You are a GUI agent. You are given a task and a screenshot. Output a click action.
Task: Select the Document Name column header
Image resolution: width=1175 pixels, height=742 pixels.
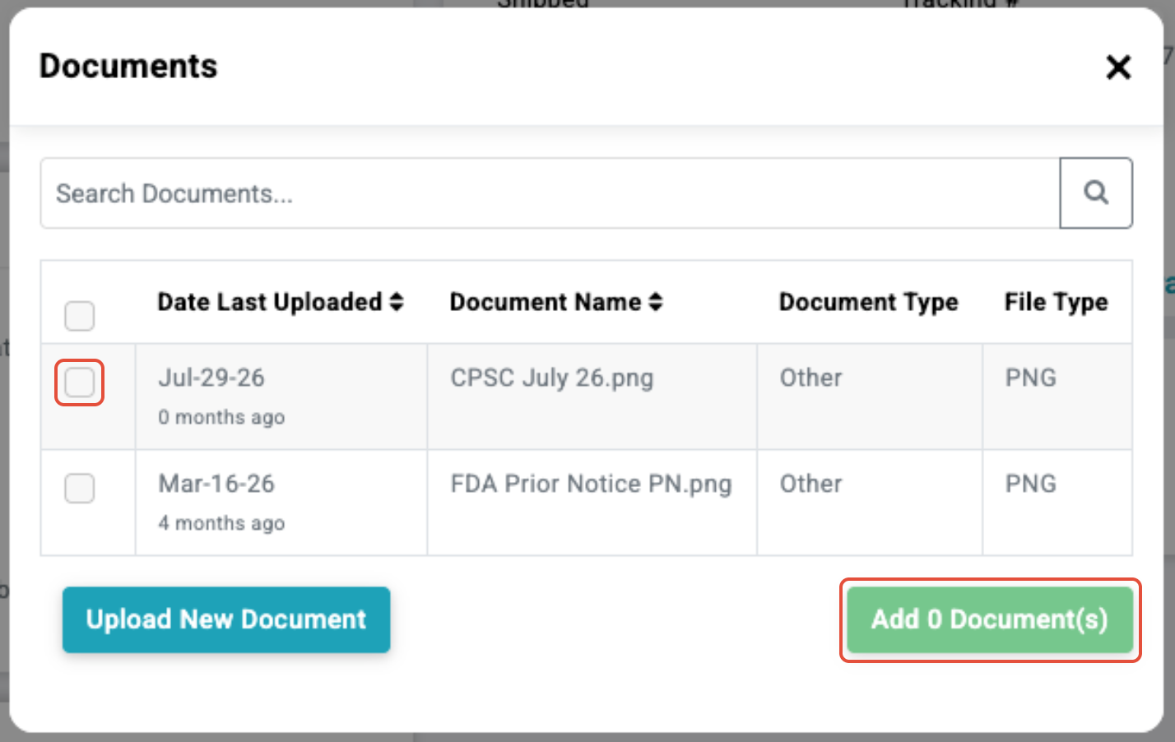[x=546, y=302]
